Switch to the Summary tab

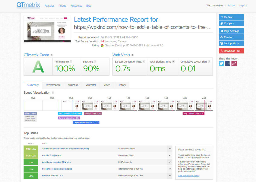[x=33, y=85]
